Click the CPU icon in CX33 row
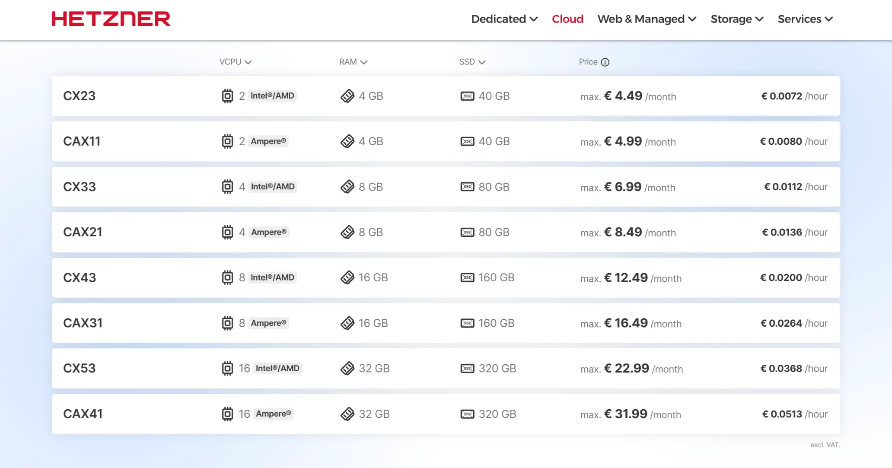Image resolution: width=892 pixels, height=468 pixels. [227, 187]
